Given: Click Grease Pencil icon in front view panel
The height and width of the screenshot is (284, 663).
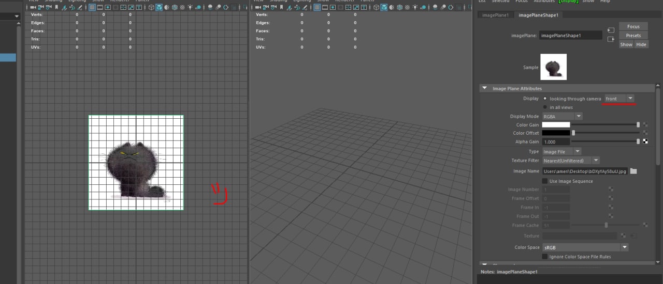Looking at the screenshot, I should (80, 7).
